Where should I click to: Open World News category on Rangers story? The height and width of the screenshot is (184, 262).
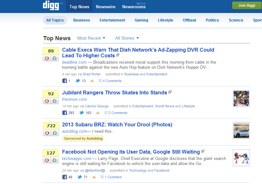[165, 106]
